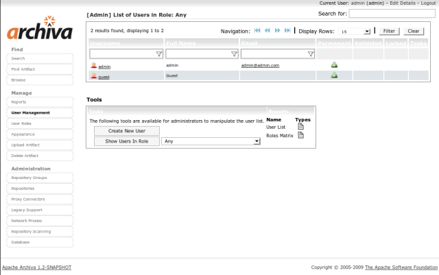Go to first page of results
This screenshot has height=275, width=439.
(x=257, y=31)
